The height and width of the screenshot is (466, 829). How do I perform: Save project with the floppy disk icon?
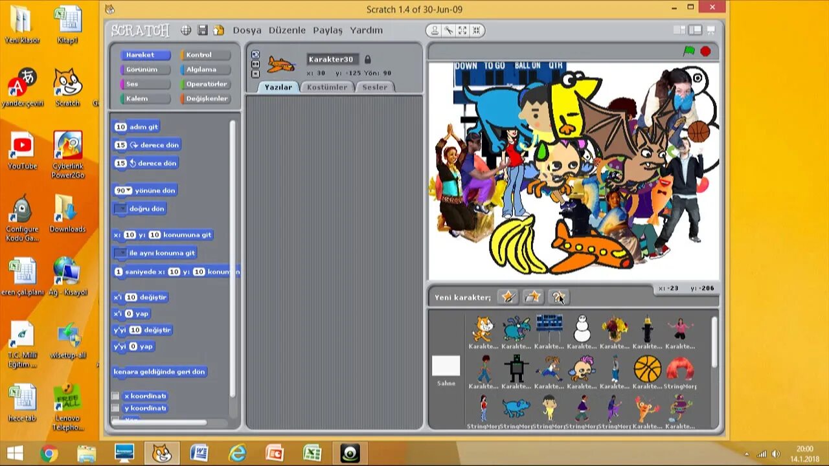[x=203, y=30]
